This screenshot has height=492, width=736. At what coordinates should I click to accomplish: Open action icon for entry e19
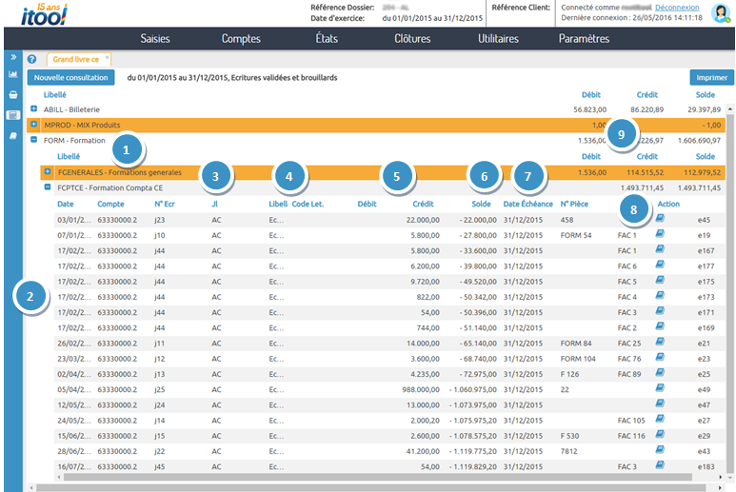[x=660, y=233]
